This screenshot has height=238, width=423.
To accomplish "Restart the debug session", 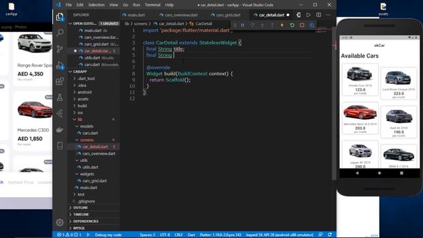I will [x=292, y=25].
